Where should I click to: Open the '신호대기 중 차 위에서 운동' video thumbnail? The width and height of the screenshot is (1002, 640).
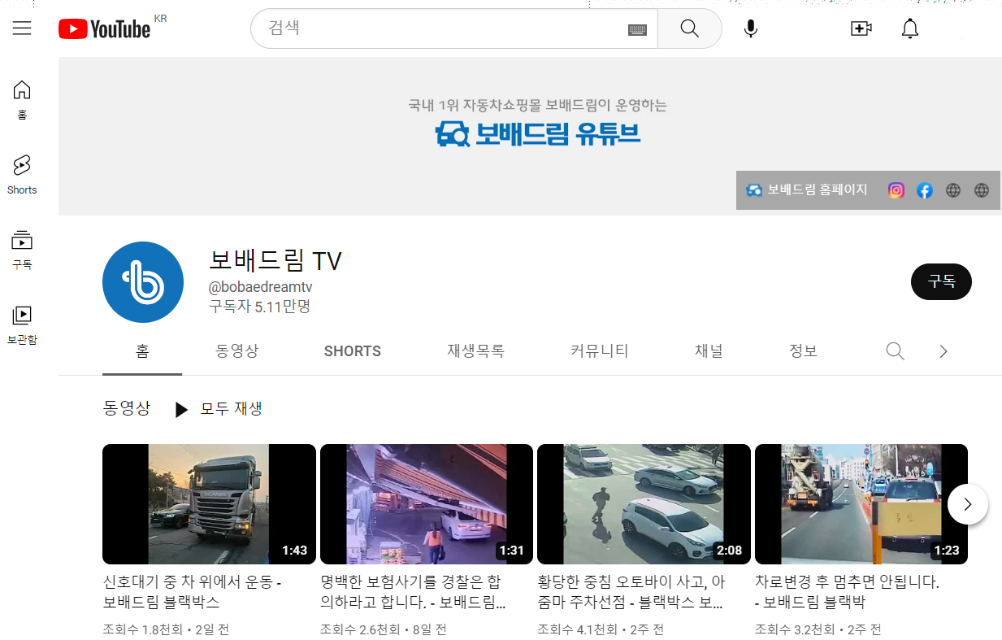coord(208,504)
